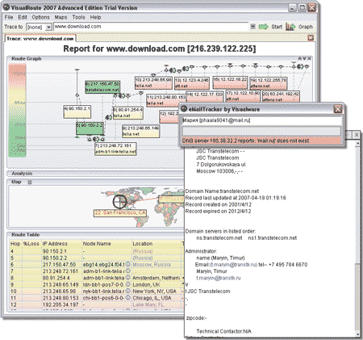Screen dimensions: 363x340
Task: Click the whois window scrollbar down arrow
Action: [x=357, y=334]
